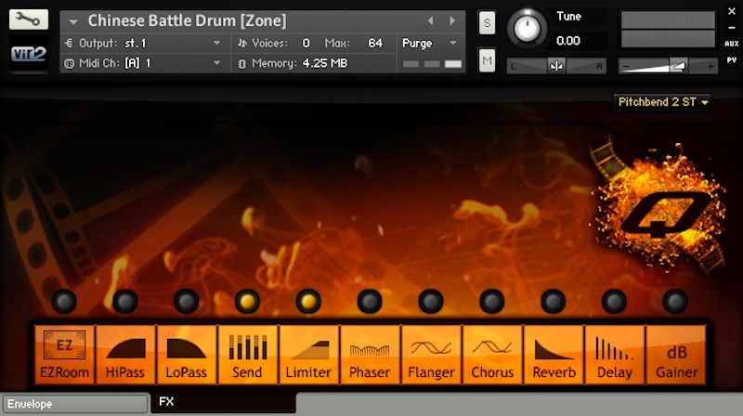Open the wrench instrument edit icon
Screen dimensions: 743x416
coord(28,21)
